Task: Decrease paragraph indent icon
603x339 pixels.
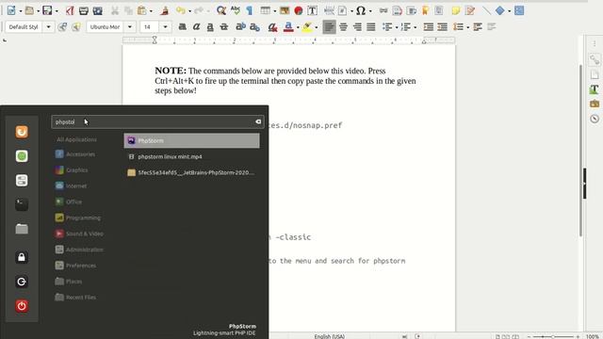Action: point(442,26)
